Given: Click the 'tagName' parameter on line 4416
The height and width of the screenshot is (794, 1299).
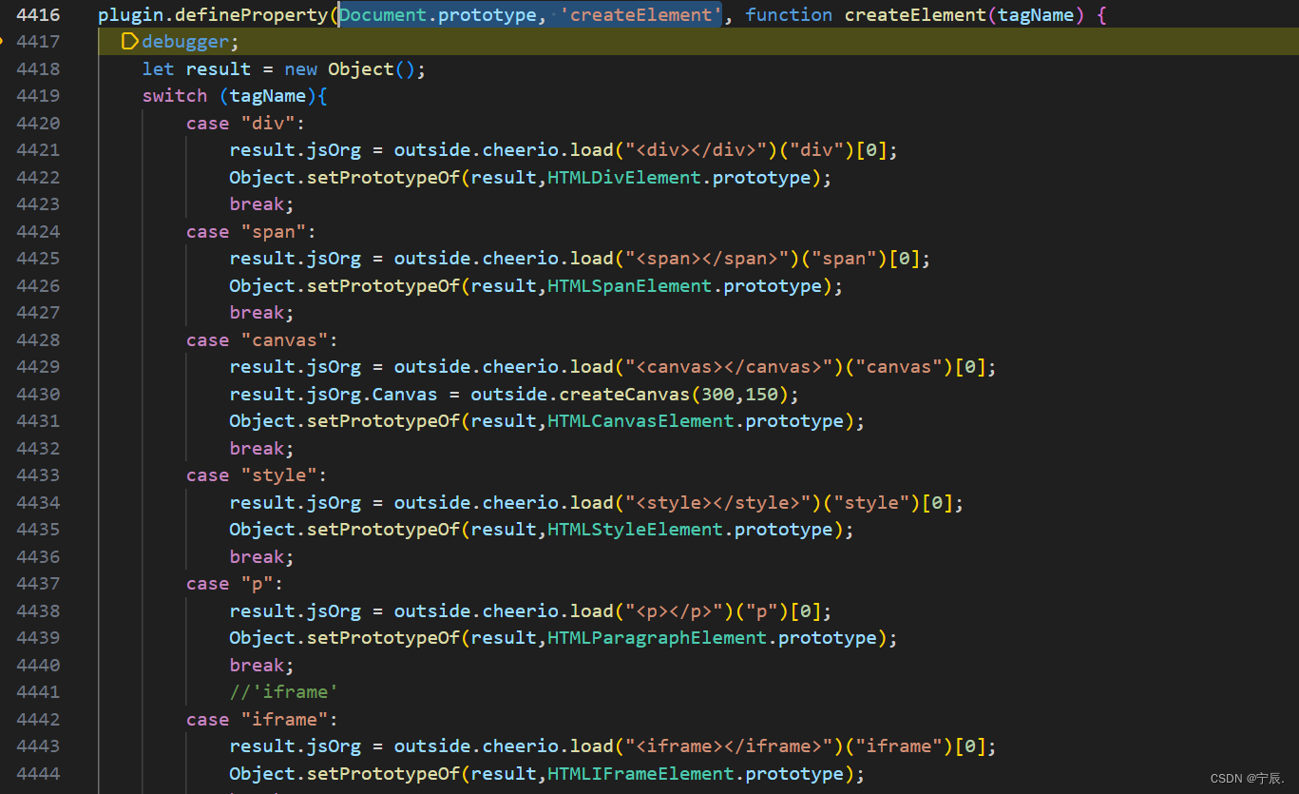Looking at the screenshot, I should [1036, 15].
